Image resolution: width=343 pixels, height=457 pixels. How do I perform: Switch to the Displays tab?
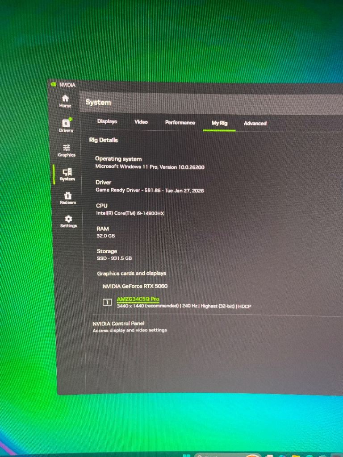pyautogui.click(x=107, y=121)
